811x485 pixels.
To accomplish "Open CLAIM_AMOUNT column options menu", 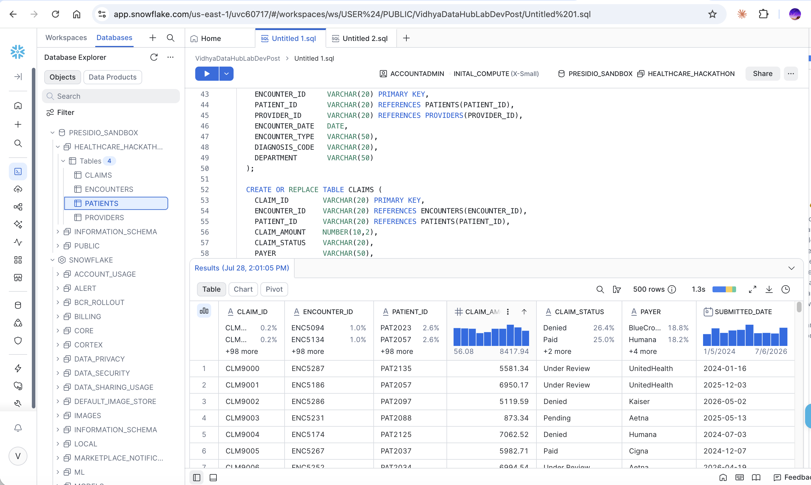I will click(x=508, y=312).
